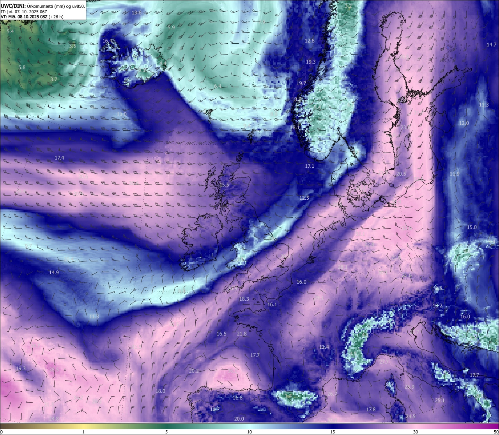Click the 'VT: Mið. 08.10.2025 08Z (+26 h)' line
499x435 pixels.
(32, 17)
